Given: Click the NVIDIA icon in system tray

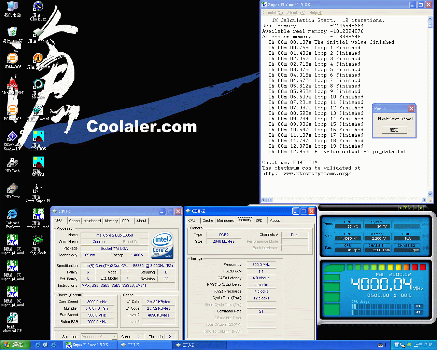Looking at the screenshot, I should (x=409, y=345).
